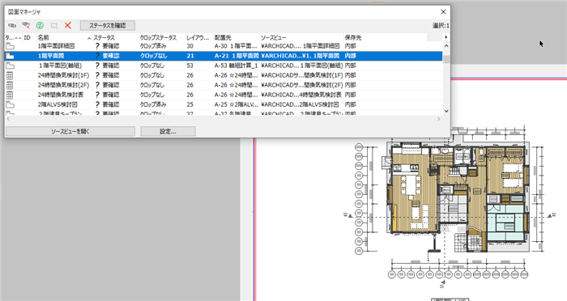Click the A-21 1階平面図 placement cell
This screenshot has width=567, height=301.
coord(237,56)
